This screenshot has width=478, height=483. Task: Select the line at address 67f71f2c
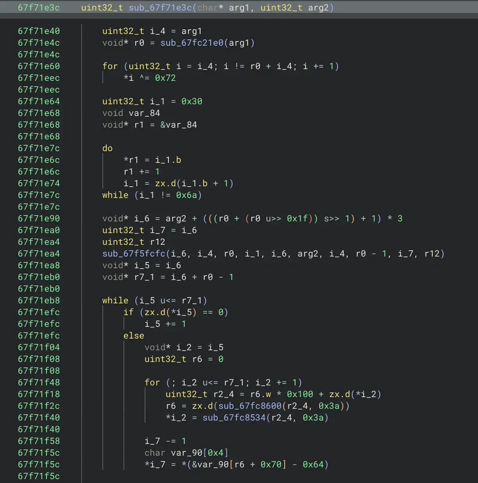pyautogui.click(x=39, y=406)
